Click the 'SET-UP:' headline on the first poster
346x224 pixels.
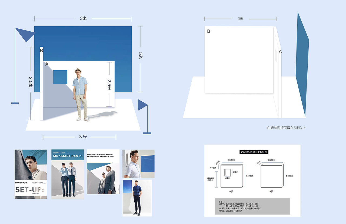pos(29,189)
